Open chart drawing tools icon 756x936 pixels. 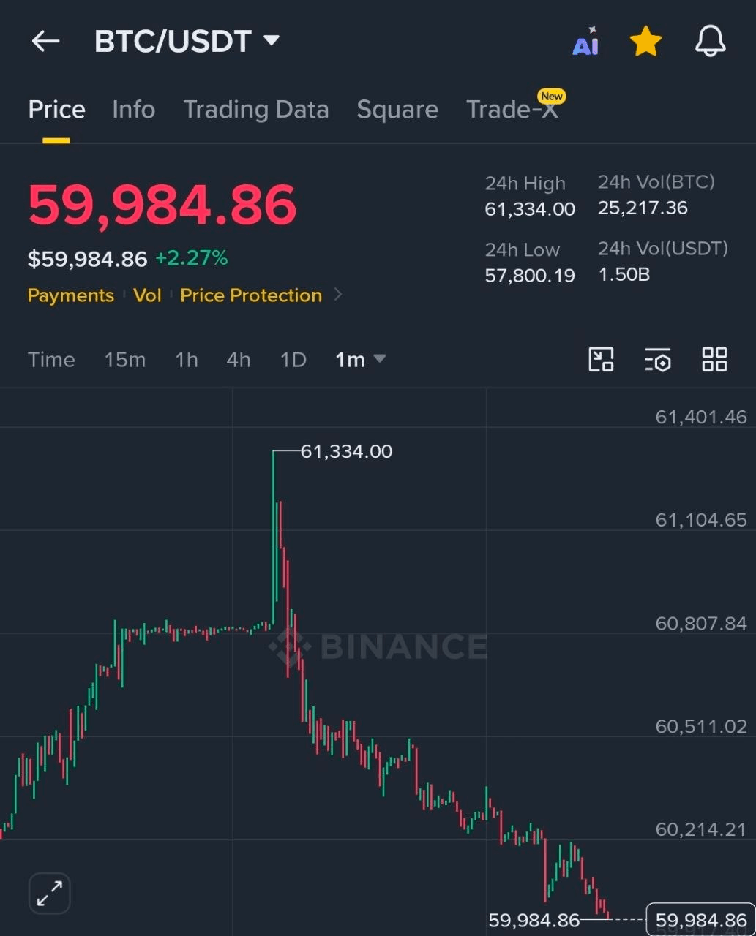pyautogui.click(x=602, y=359)
